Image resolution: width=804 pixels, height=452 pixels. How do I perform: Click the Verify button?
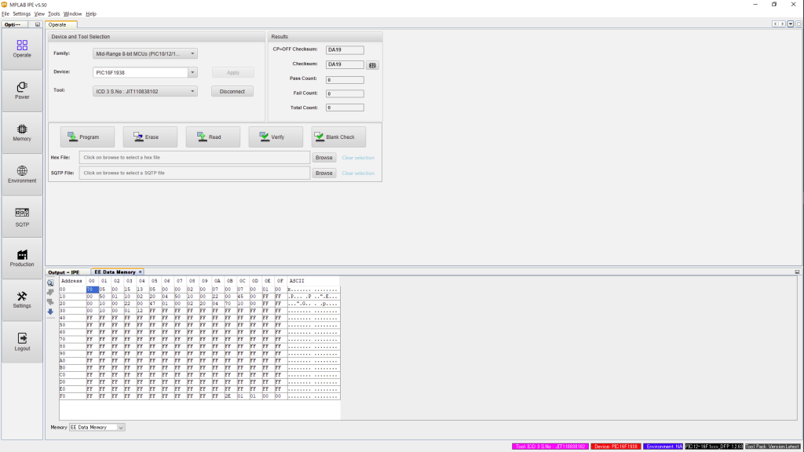[276, 137]
